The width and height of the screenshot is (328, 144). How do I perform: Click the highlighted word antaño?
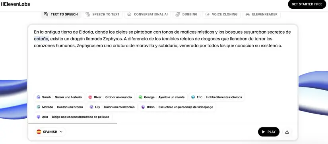coord(41,39)
